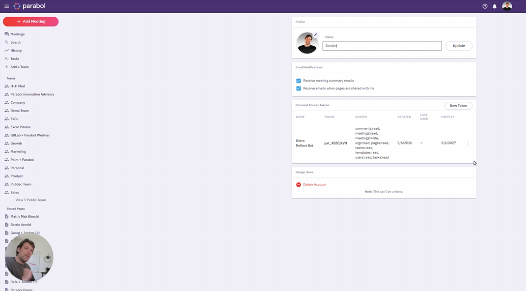
Task: Click the created date 5/6/2026
Action: 405,143
